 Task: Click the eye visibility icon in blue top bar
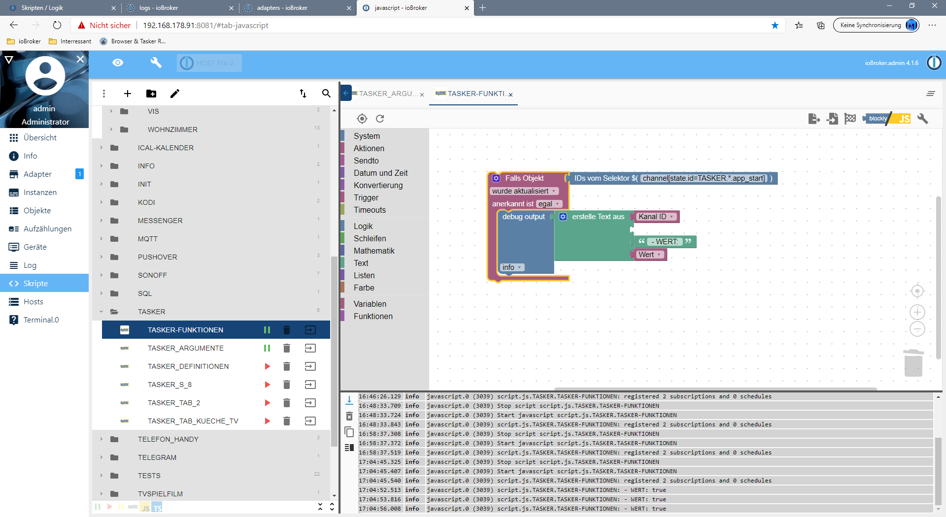[118, 63]
